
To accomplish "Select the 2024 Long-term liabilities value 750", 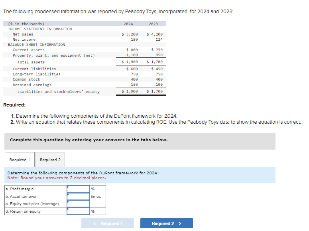I will [x=134, y=74].
